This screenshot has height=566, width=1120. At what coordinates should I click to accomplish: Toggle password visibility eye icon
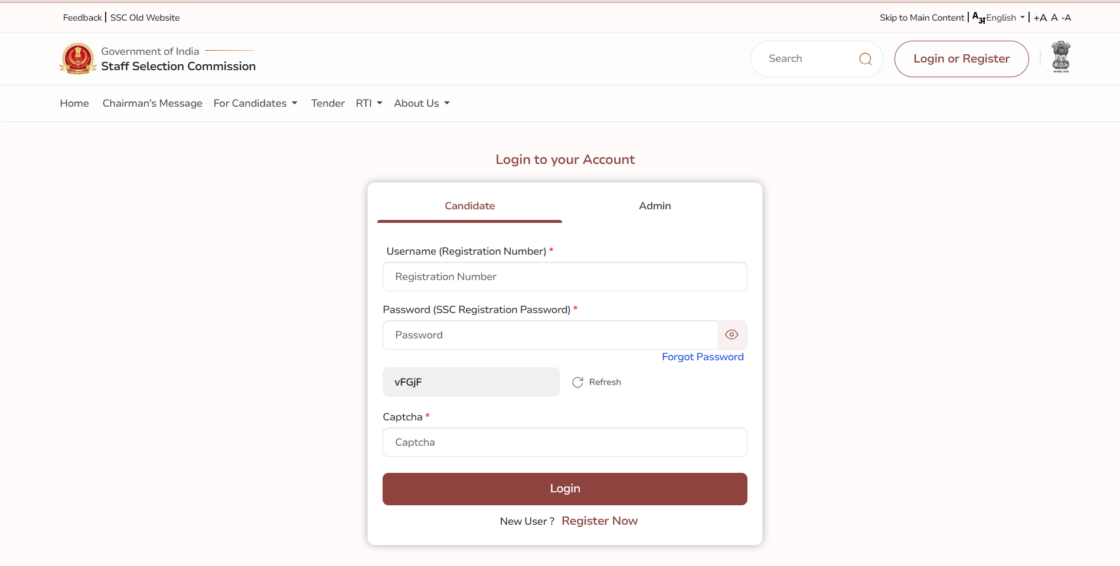pos(732,335)
